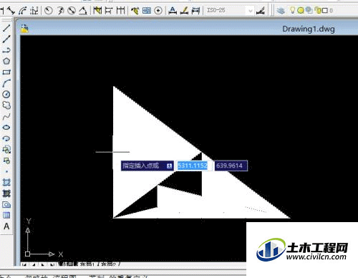
Task: Click the Y coordinate field 639.9614
Action: tap(231, 166)
